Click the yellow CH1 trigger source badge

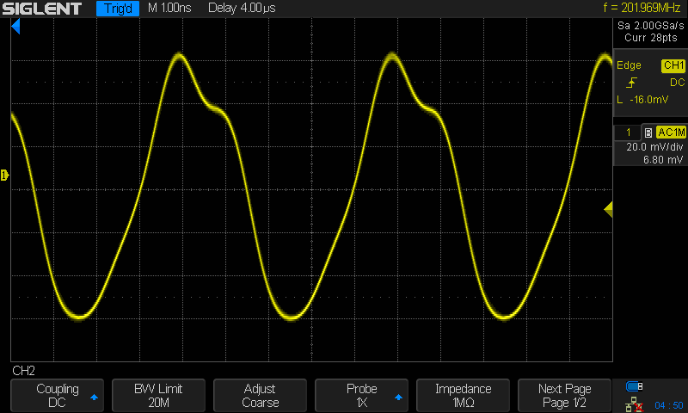tap(673, 66)
